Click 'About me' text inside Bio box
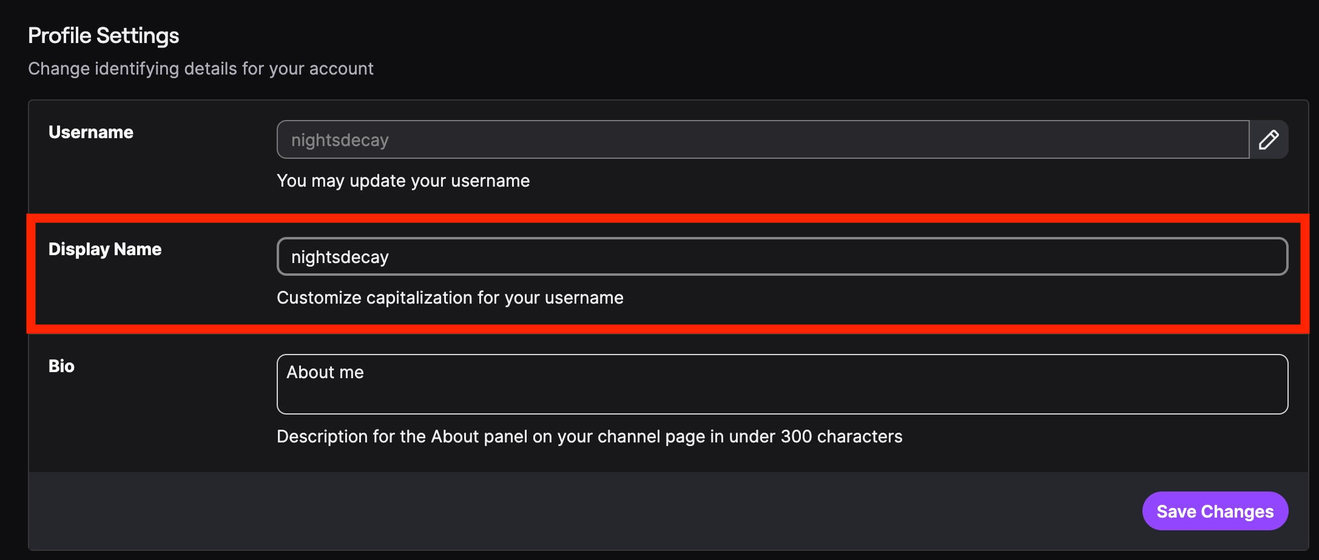Image resolution: width=1319 pixels, height=560 pixels. click(325, 372)
